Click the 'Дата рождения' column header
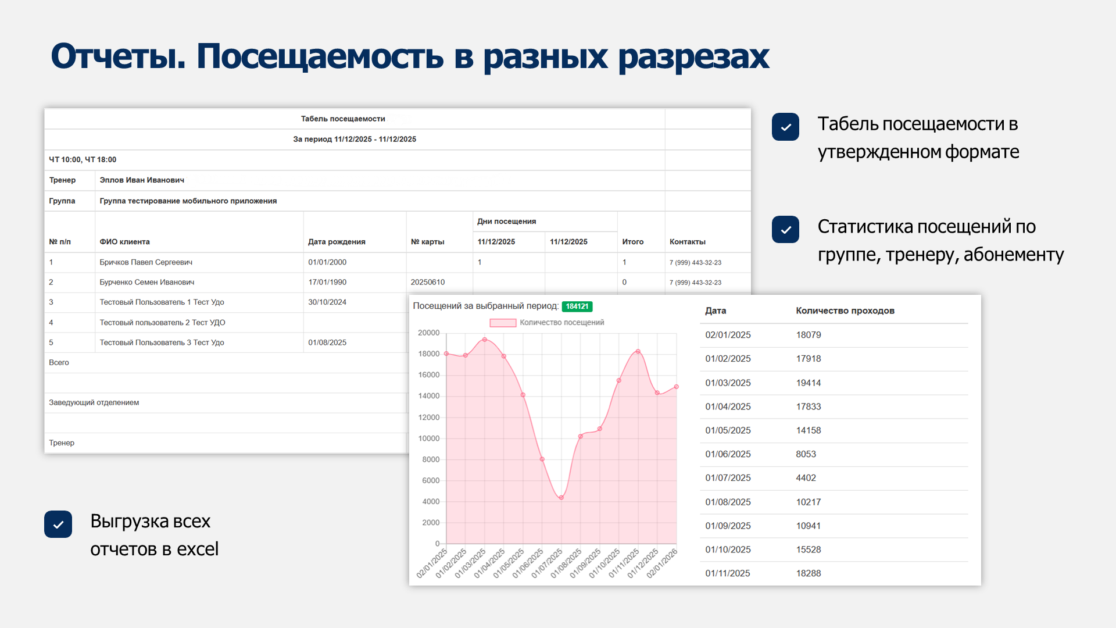This screenshot has height=628, width=1116. [337, 241]
